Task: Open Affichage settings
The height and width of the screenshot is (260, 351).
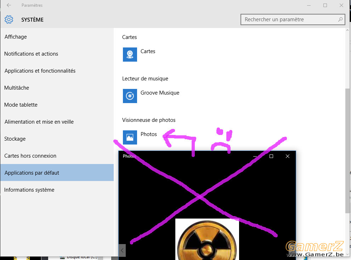Action: click(57, 37)
